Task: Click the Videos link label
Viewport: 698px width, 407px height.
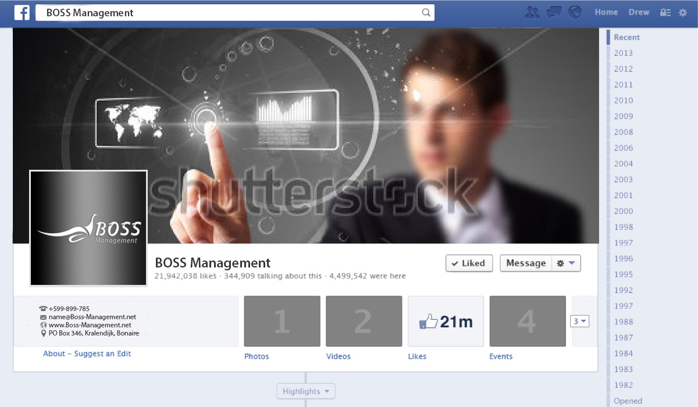Action: [339, 356]
